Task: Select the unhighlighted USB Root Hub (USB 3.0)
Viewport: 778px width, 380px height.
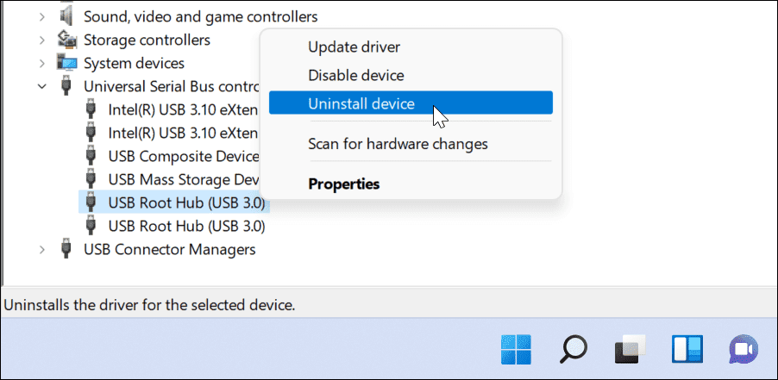Action: pos(186,227)
